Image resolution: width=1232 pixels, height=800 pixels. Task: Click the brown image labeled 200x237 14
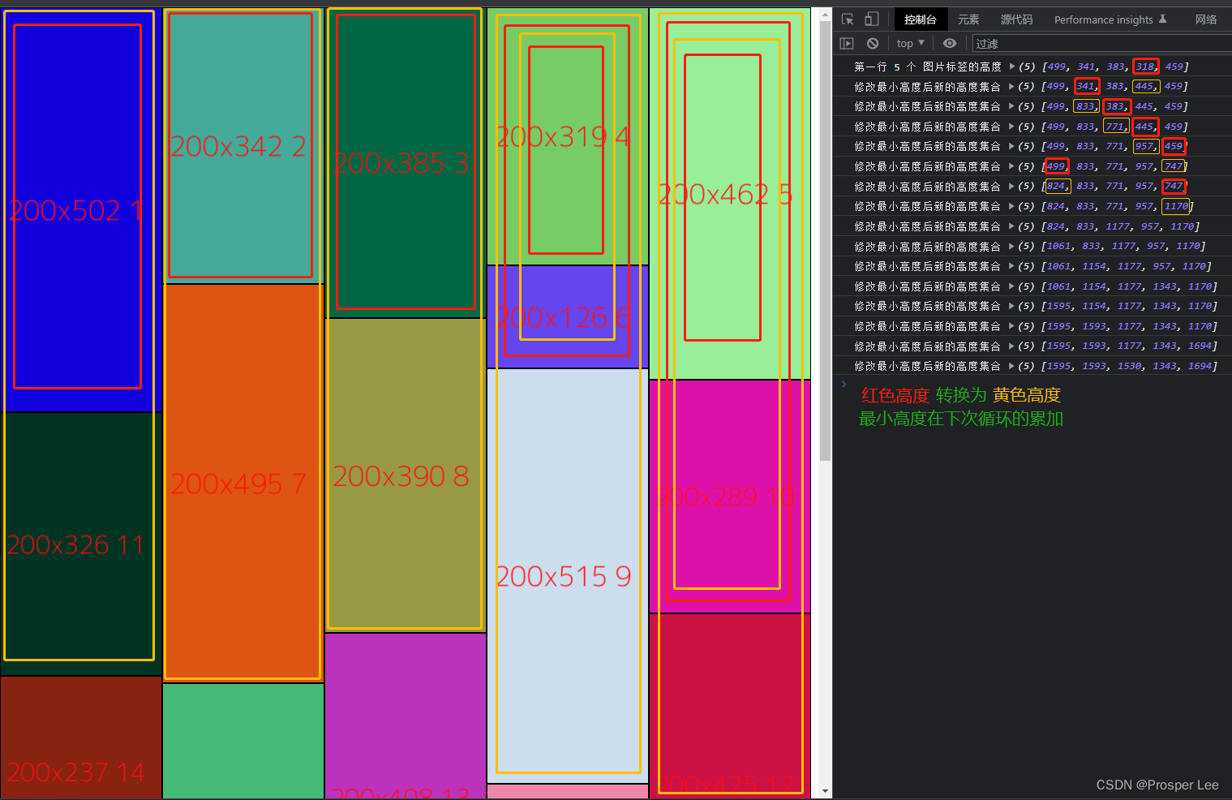[x=81, y=738]
